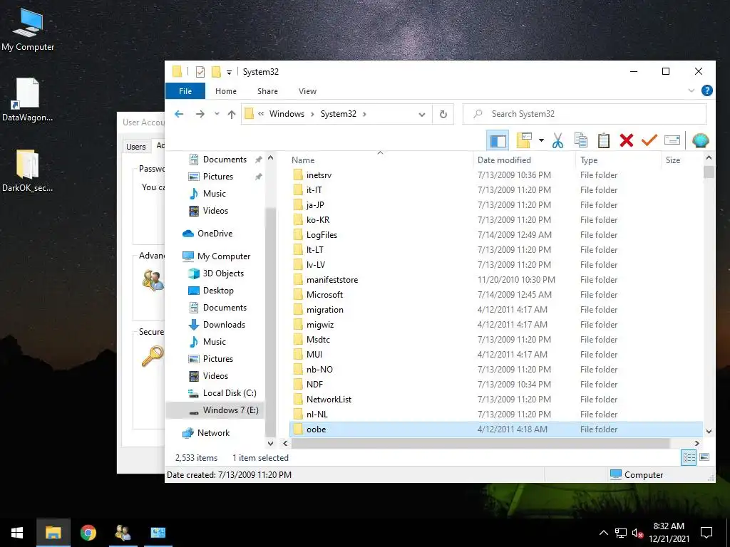The width and height of the screenshot is (730, 547).
Task: Open the Home ribbon tab
Action: [x=226, y=91]
